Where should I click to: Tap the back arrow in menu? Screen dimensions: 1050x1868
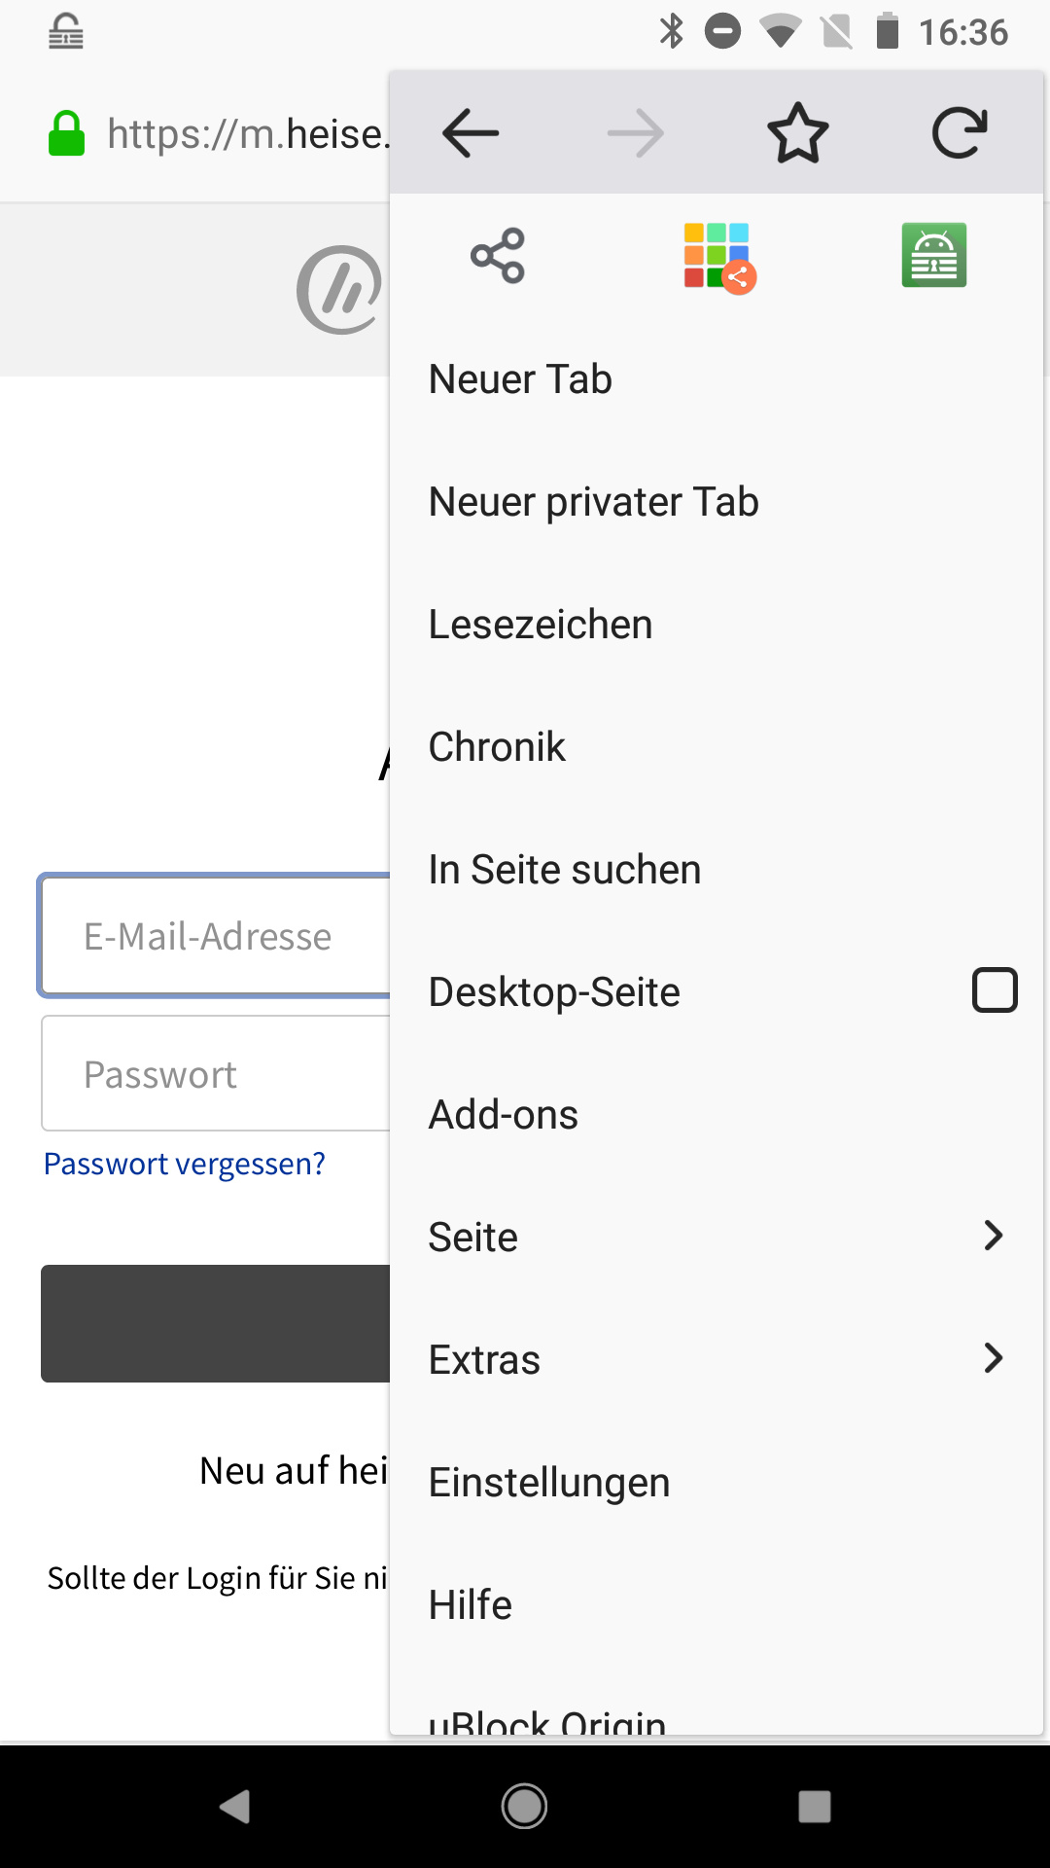pos(471,133)
